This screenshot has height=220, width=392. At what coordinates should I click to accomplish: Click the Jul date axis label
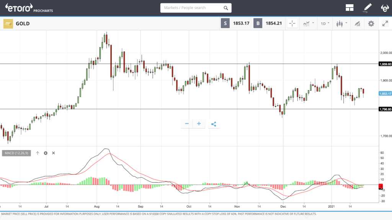tap(46, 207)
